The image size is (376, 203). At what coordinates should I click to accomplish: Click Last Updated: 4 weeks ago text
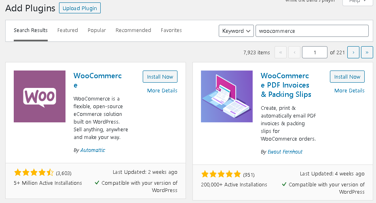[332, 173]
